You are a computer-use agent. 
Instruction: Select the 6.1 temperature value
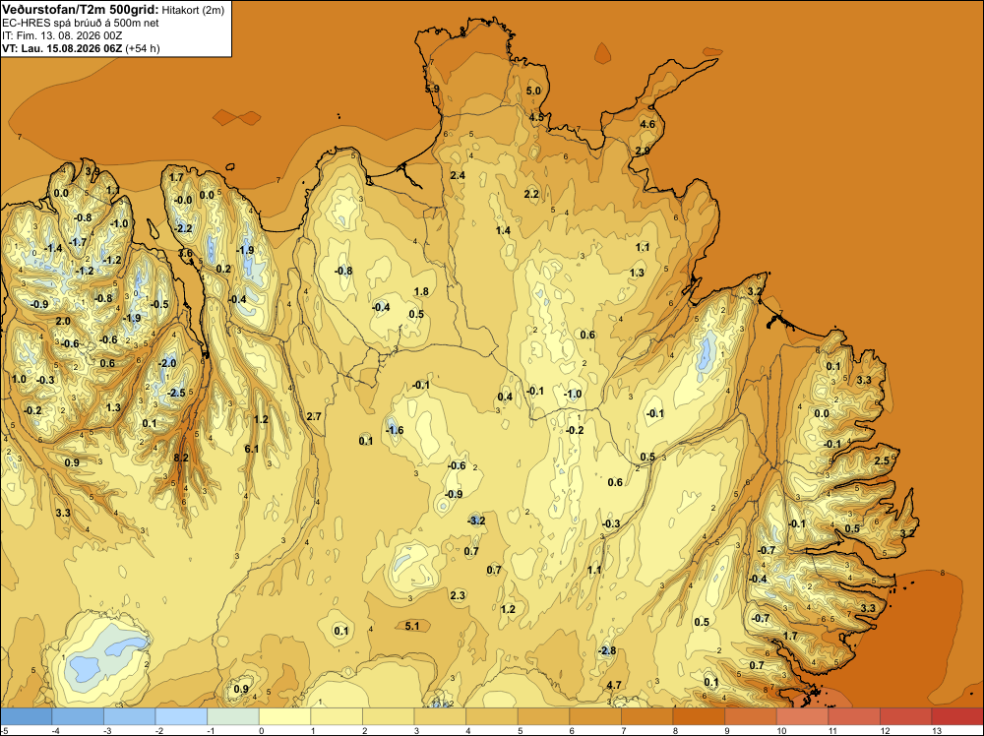pyautogui.click(x=252, y=449)
